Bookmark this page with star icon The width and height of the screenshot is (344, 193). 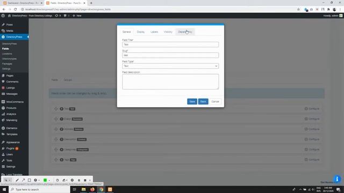tap(298, 10)
